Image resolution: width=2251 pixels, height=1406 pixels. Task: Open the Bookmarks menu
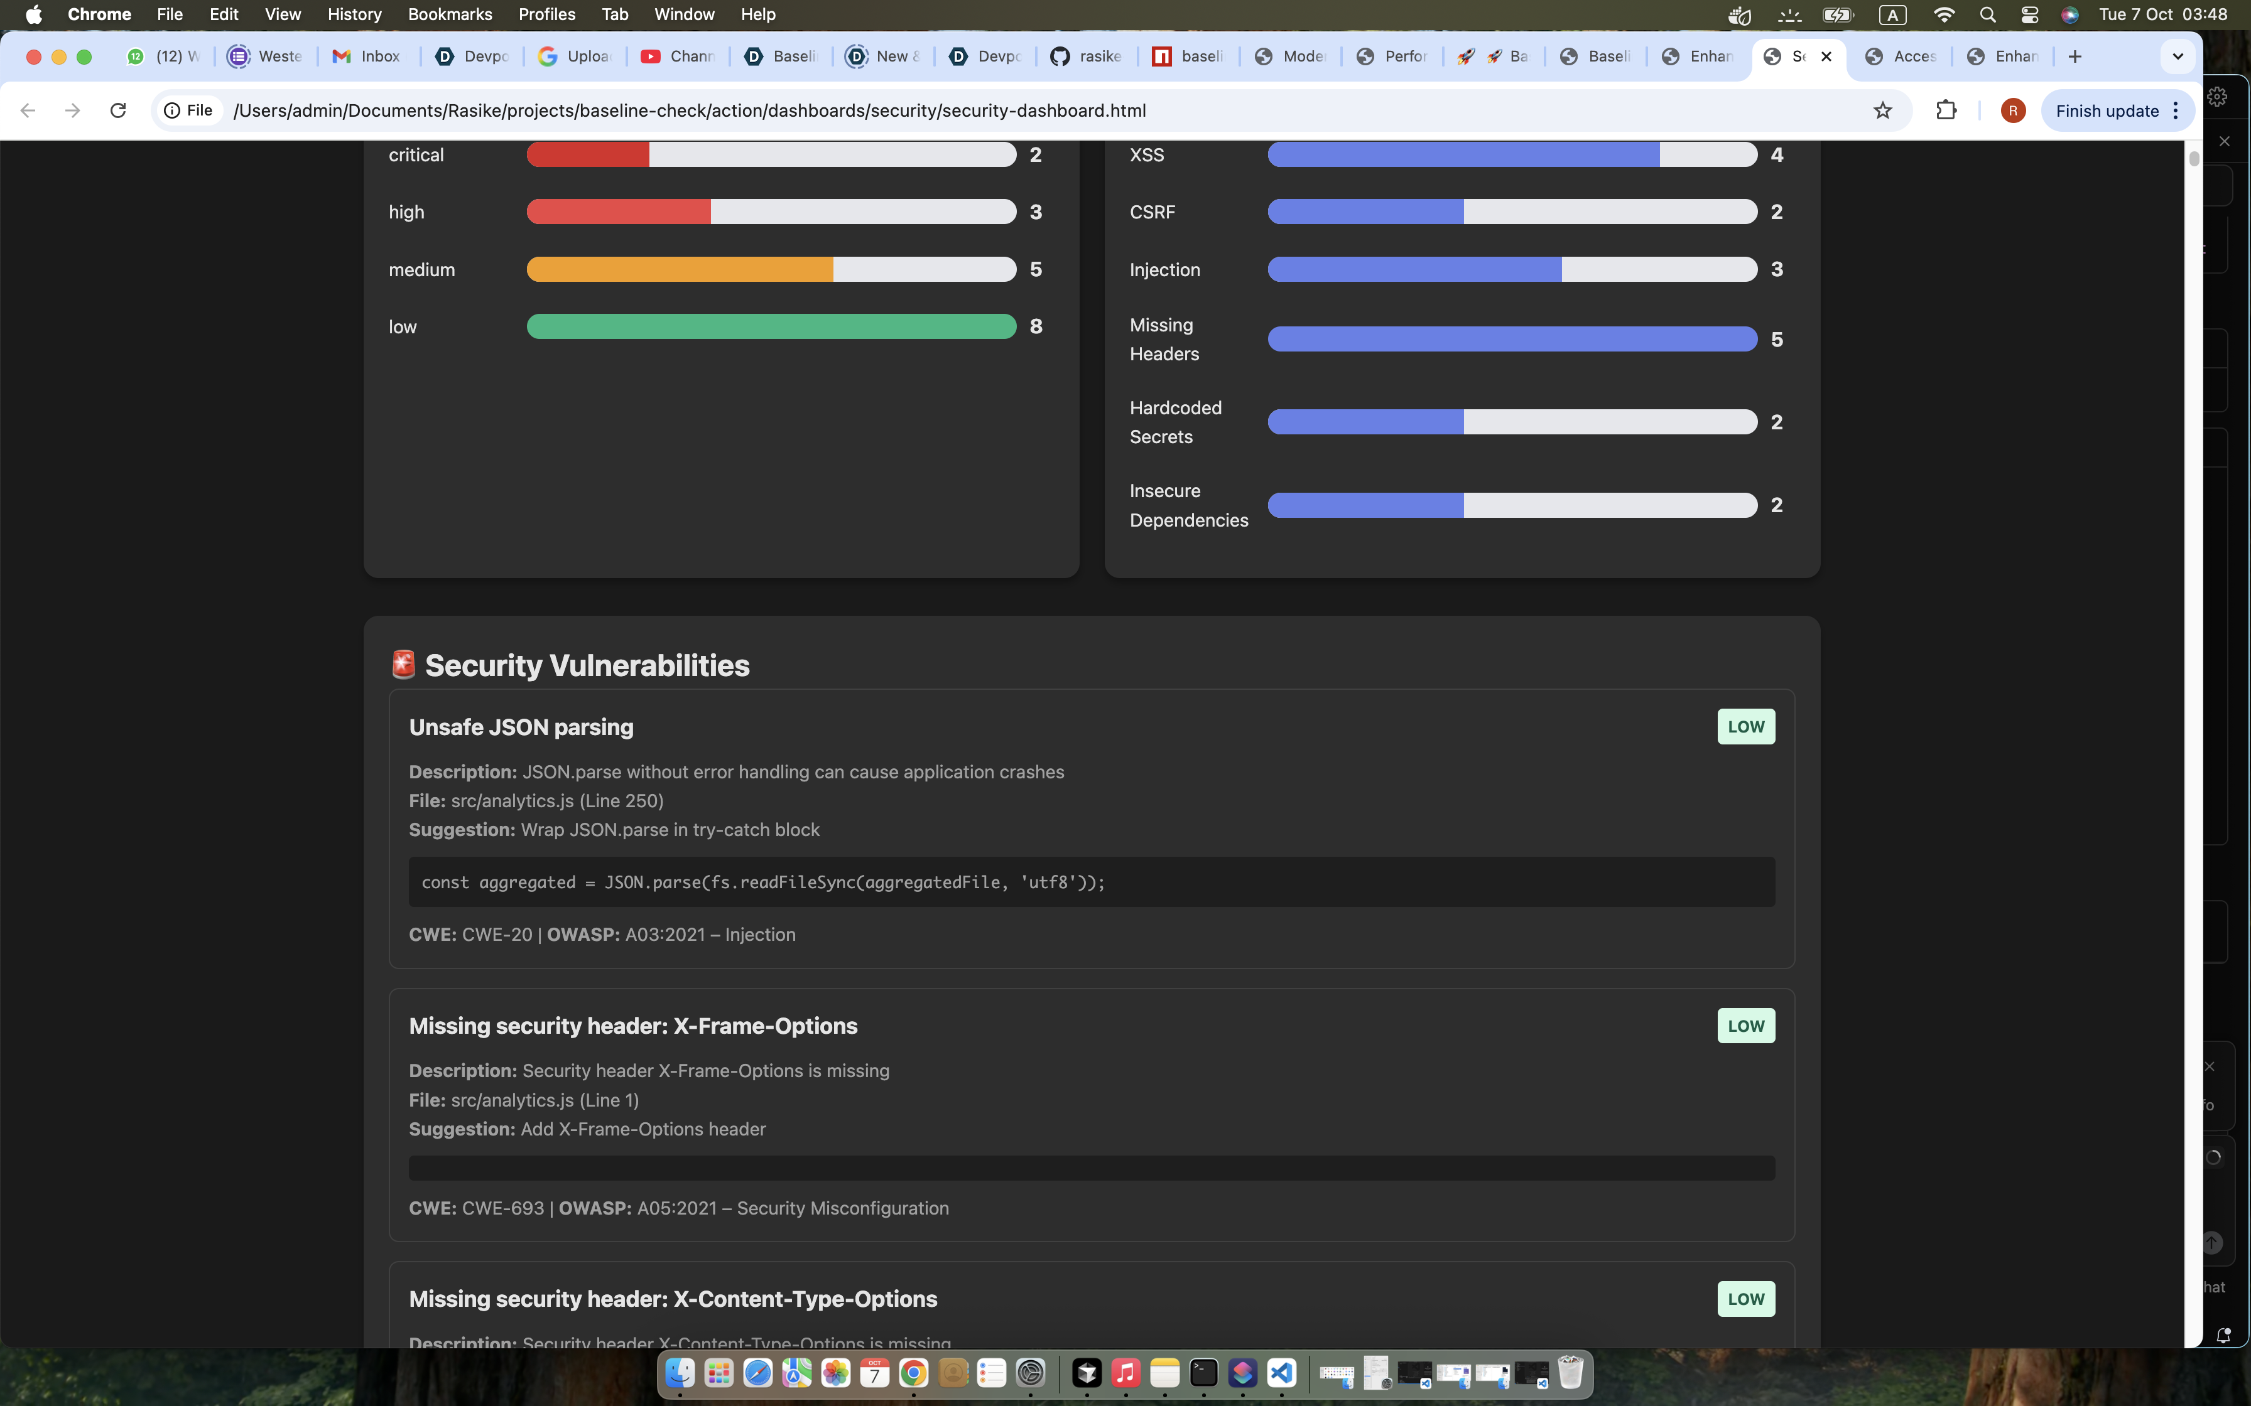[x=449, y=14]
